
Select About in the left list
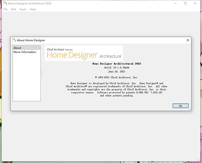coord(18,48)
